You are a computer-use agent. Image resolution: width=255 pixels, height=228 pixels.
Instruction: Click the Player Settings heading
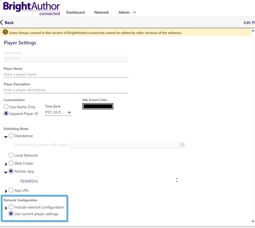(20, 43)
